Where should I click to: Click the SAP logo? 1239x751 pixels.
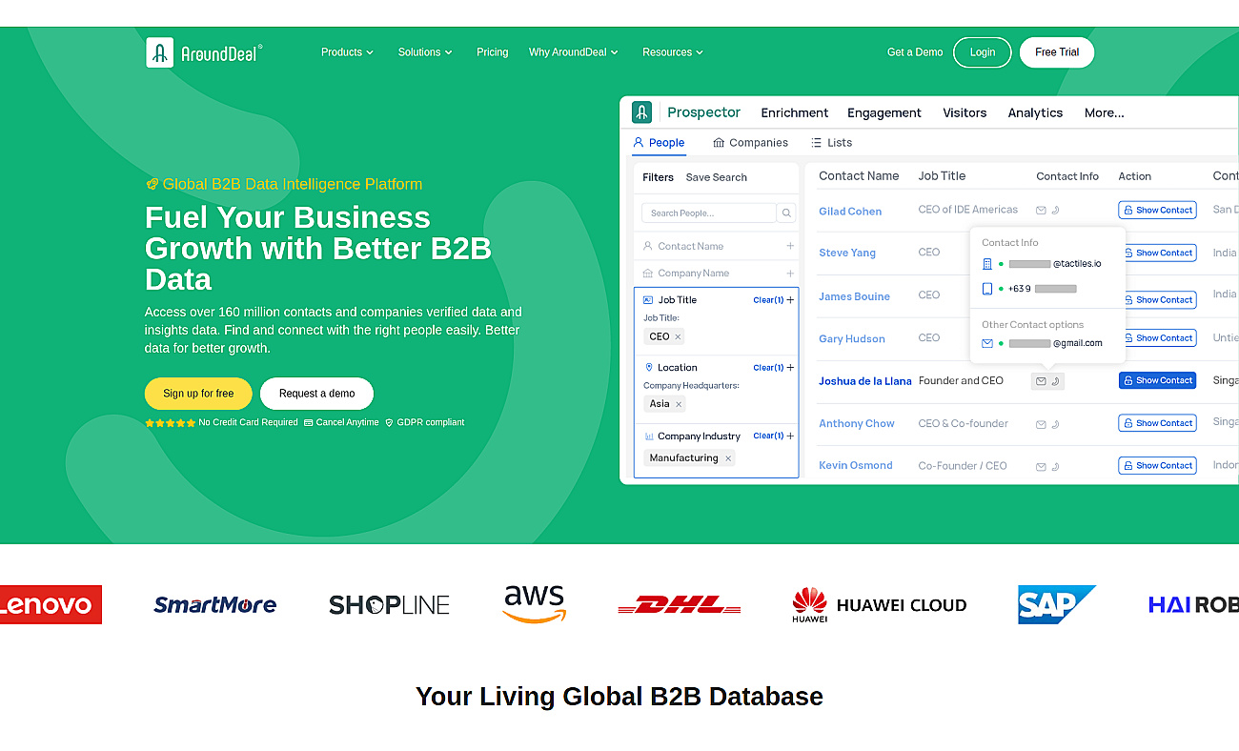coord(1056,604)
